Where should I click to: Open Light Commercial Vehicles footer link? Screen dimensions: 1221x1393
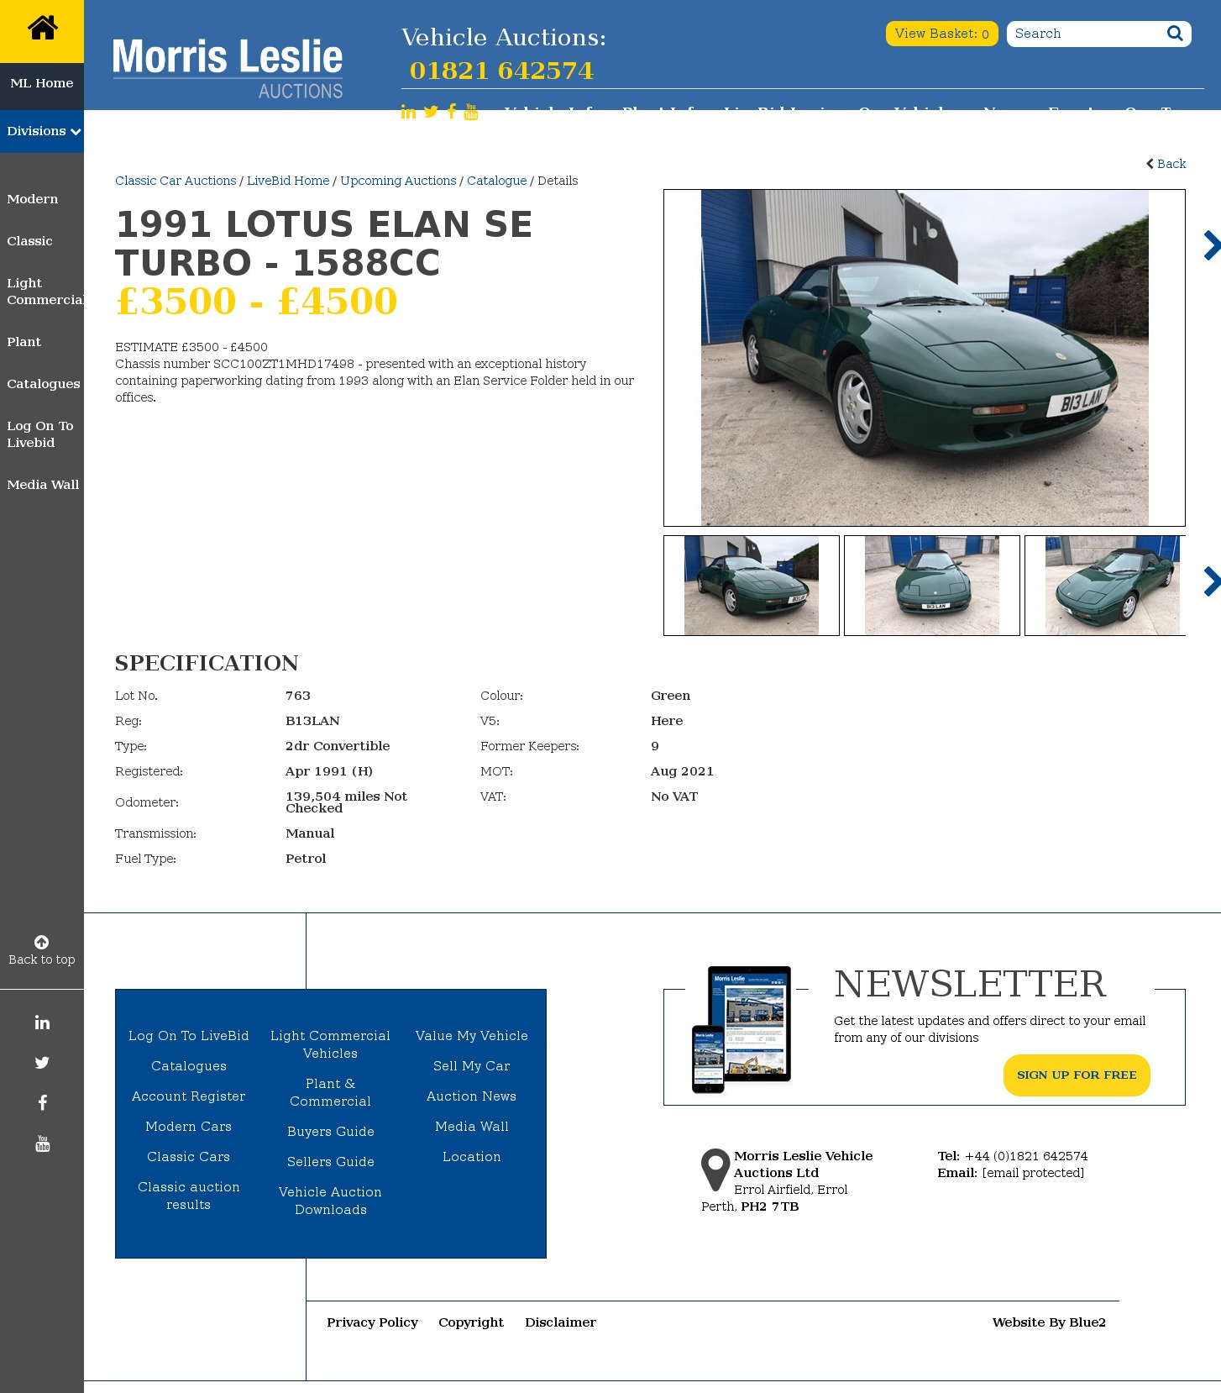(331, 1044)
